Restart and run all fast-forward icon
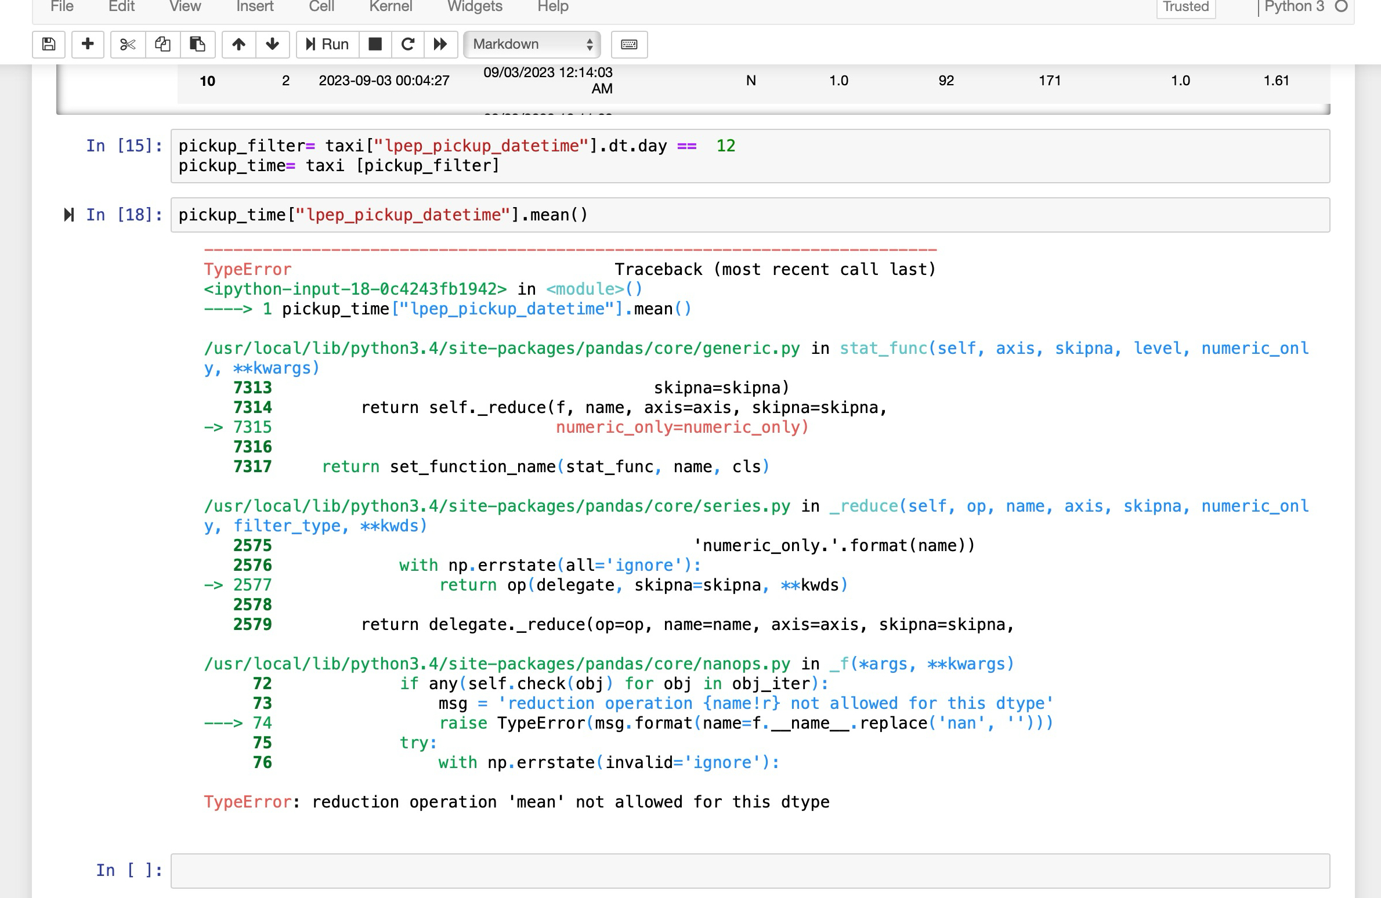Image resolution: width=1381 pixels, height=898 pixels. tap(440, 44)
